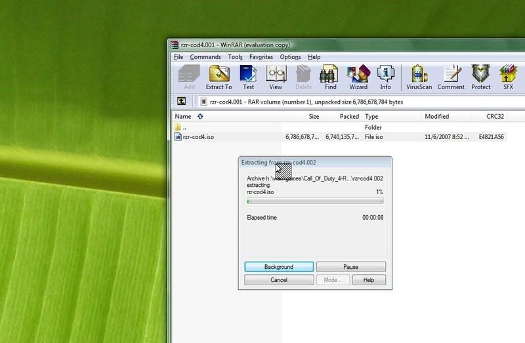This screenshot has width=525, height=343.
Task: Cancel the extraction
Action: (279, 280)
